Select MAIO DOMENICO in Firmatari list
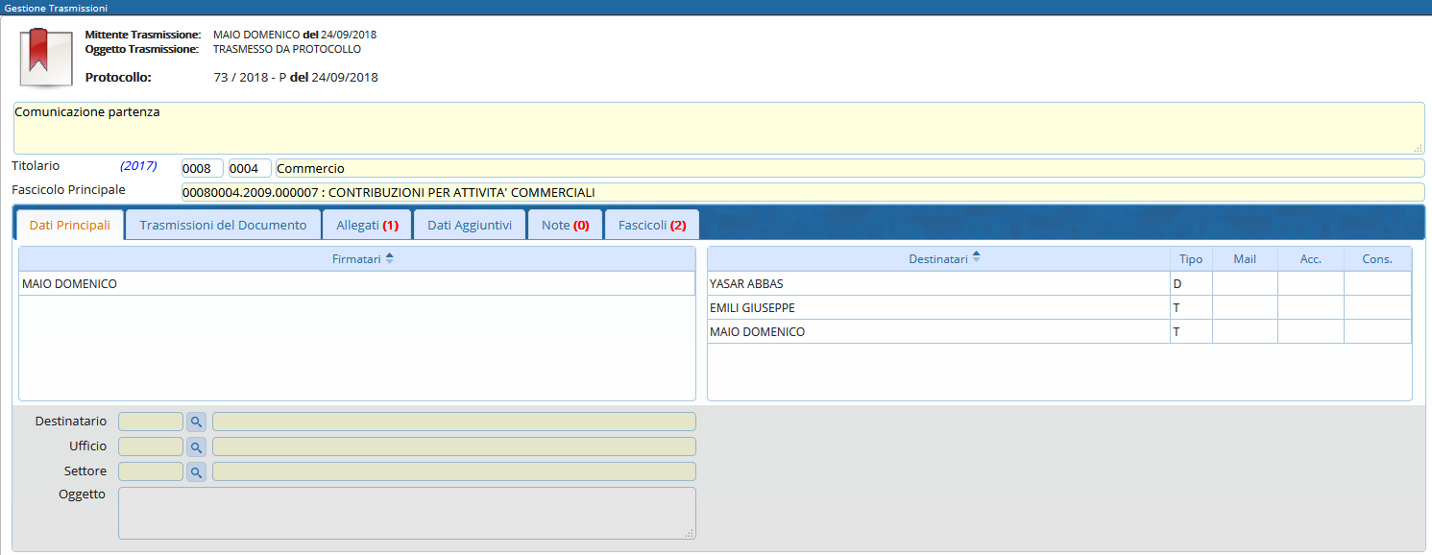The image size is (1432, 555). (355, 283)
